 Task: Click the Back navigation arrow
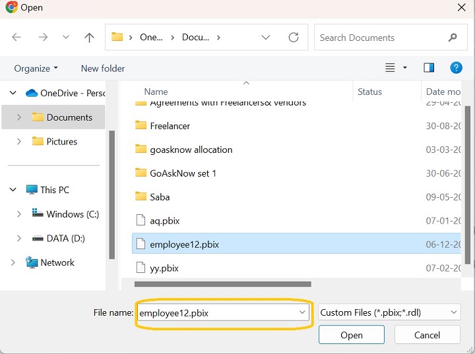(17, 38)
